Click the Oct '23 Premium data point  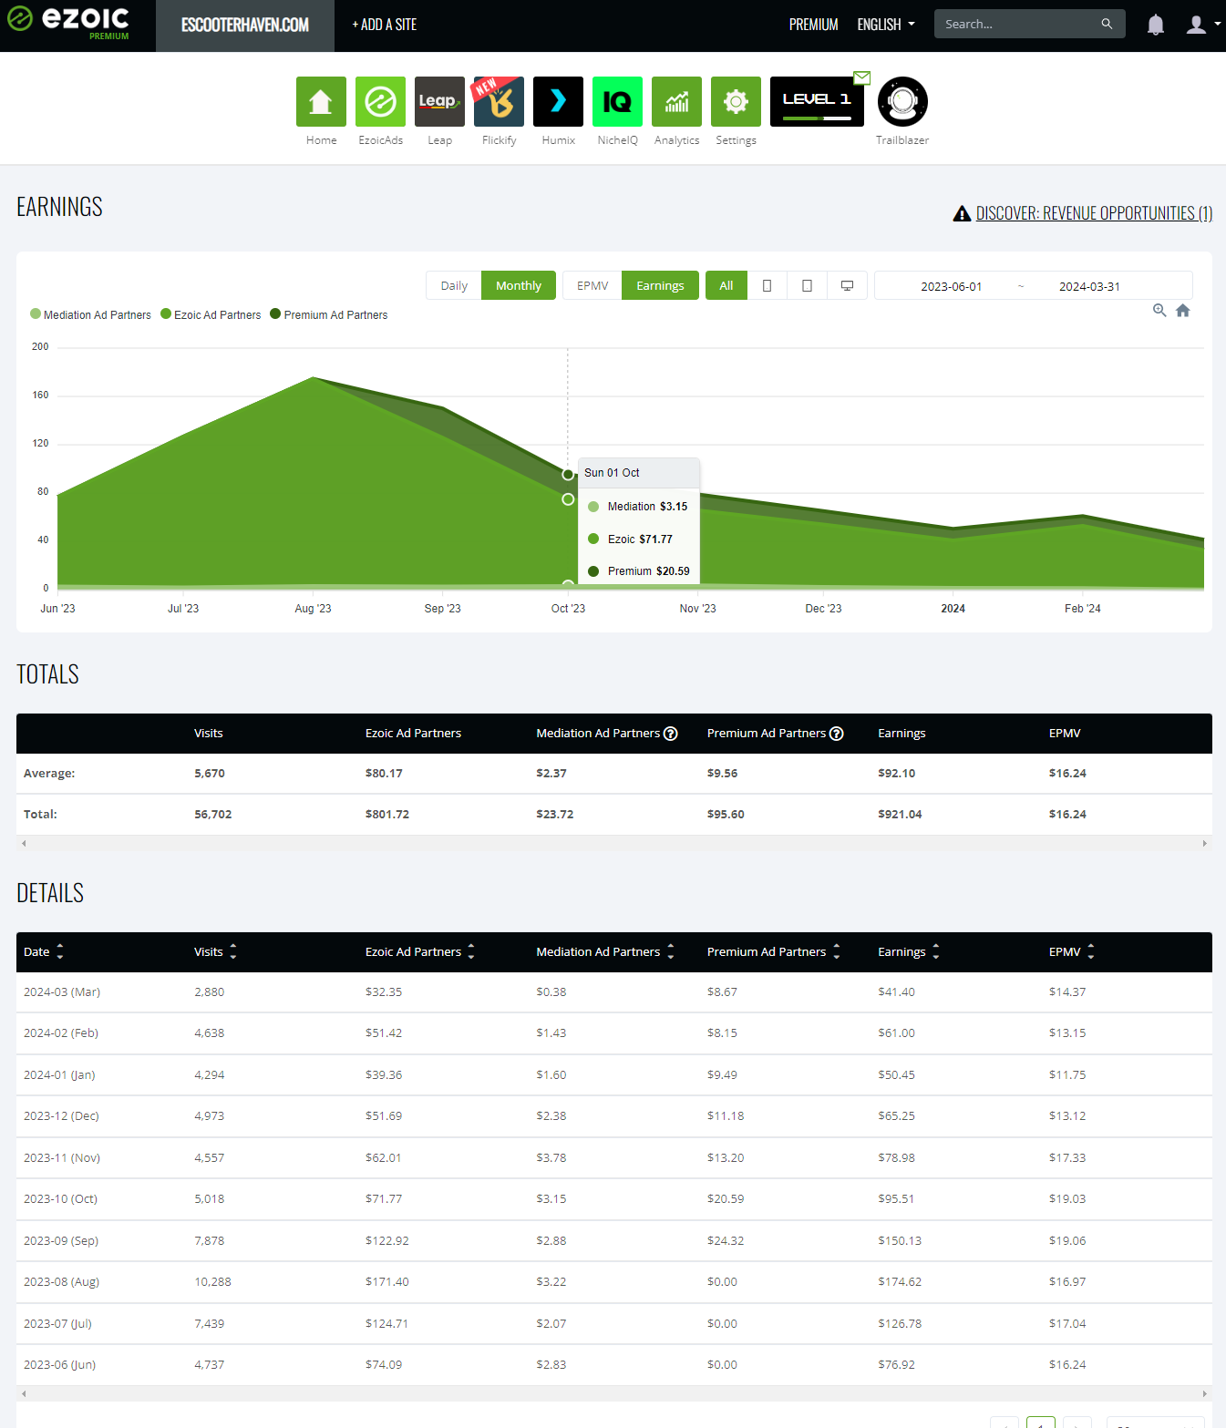pos(568,475)
